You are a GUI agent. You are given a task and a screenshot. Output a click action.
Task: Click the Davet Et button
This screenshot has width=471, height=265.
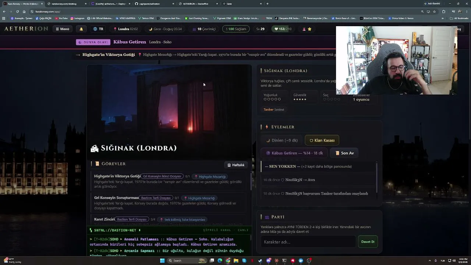pyautogui.click(x=368, y=242)
